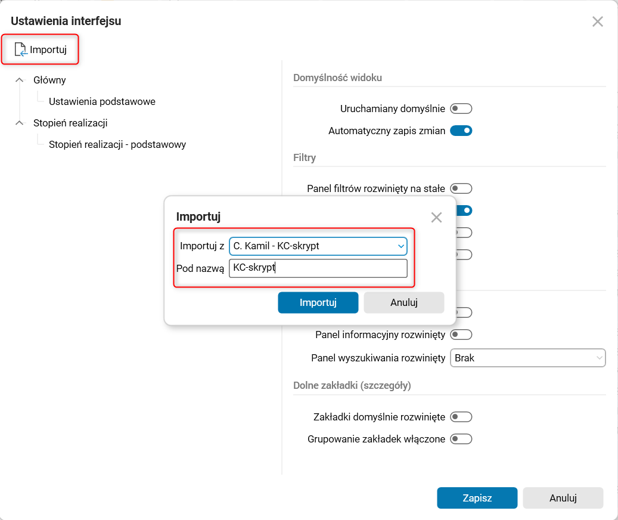Click the Zapisz button
The image size is (618, 520).
point(477,498)
